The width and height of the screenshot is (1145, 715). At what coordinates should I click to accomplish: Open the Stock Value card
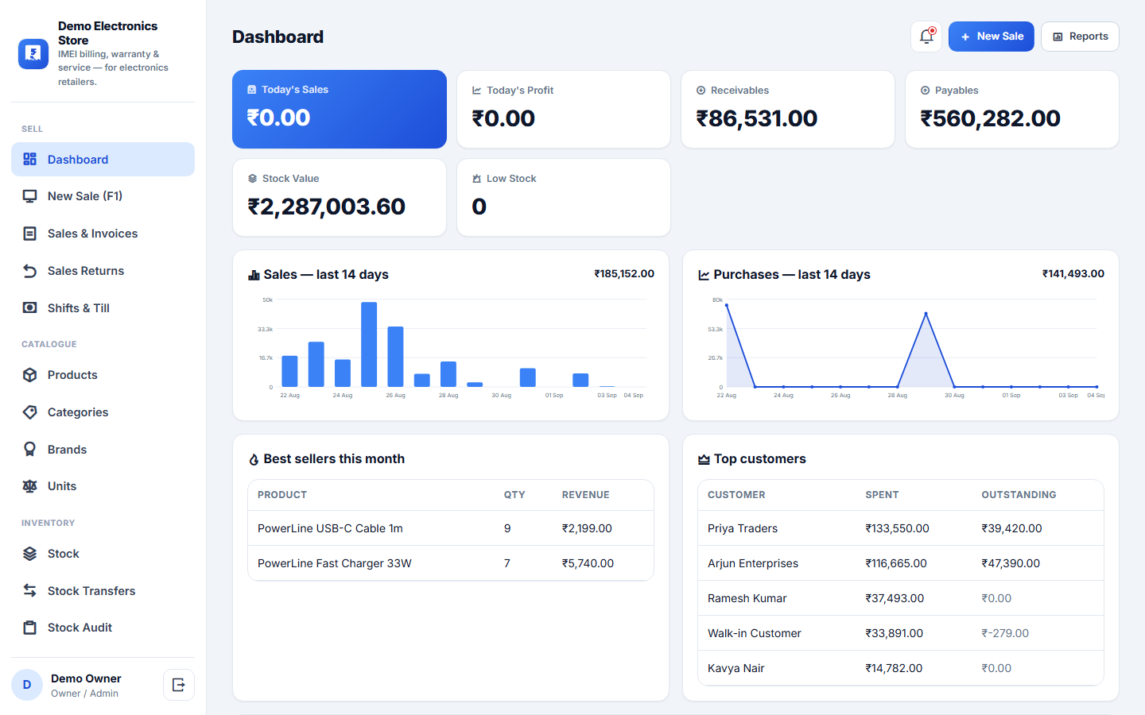point(340,197)
